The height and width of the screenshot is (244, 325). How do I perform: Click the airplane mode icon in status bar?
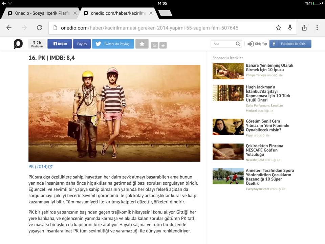tap(4, 3)
